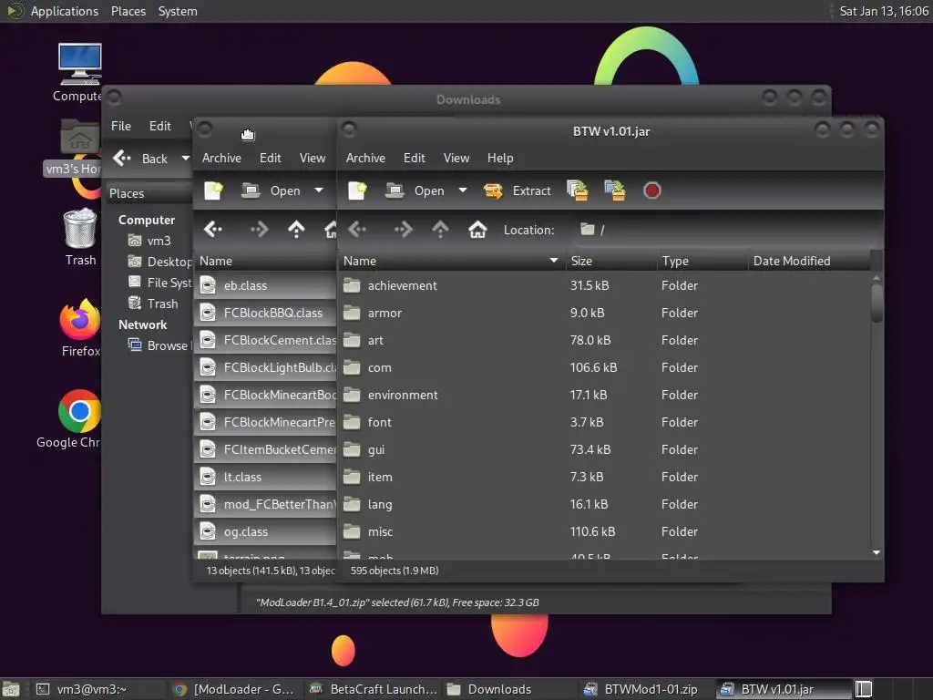Open the System menu in top panel
This screenshot has height=700, width=933.
[178, 11]
